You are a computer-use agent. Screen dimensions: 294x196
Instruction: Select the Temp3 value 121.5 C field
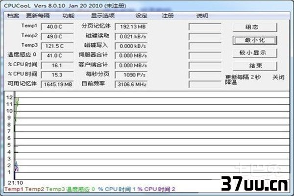click(57, 46)
